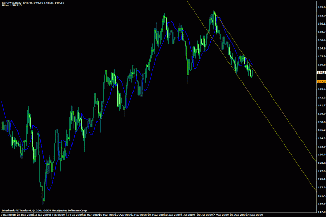
Task: Click the 162.0 price scale label
Action: (322, 16)
